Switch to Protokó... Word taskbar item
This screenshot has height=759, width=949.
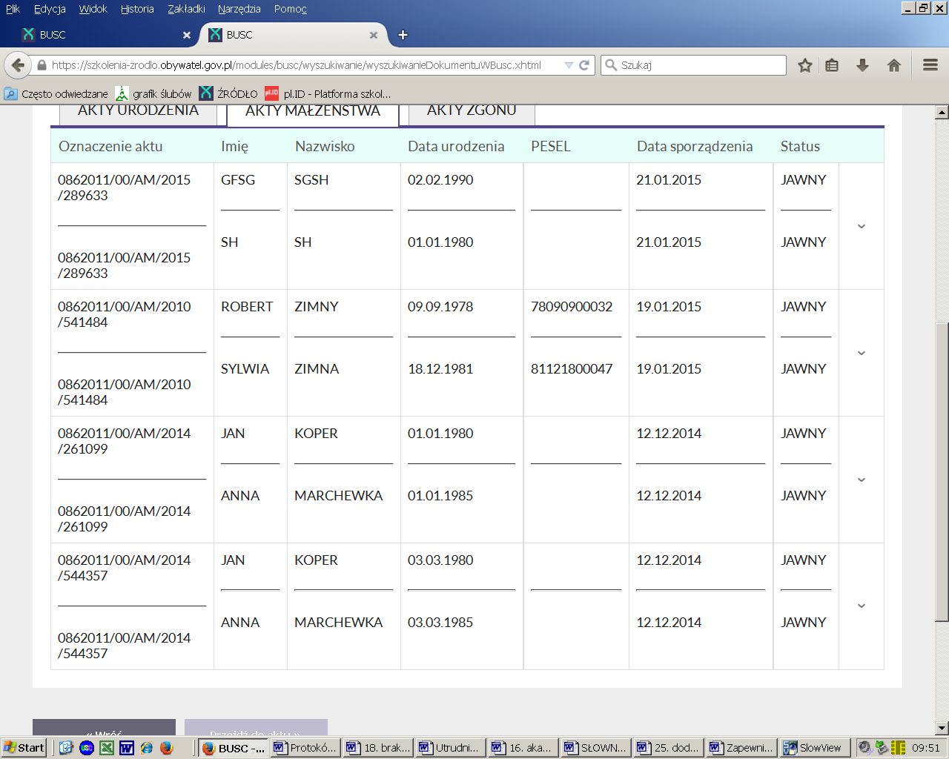point(305,748)
